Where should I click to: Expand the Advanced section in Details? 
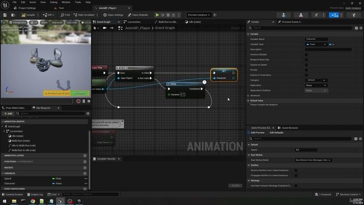(x=248, y=96)
